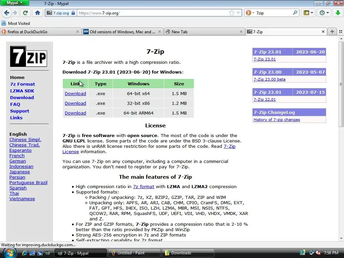Reload the 7-zip.org page

pos(26,13)
